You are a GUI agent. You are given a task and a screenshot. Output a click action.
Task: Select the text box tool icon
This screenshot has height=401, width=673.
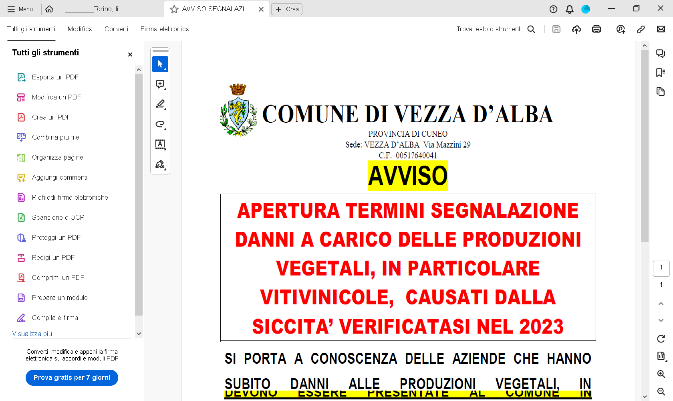[x=160, y=144]
